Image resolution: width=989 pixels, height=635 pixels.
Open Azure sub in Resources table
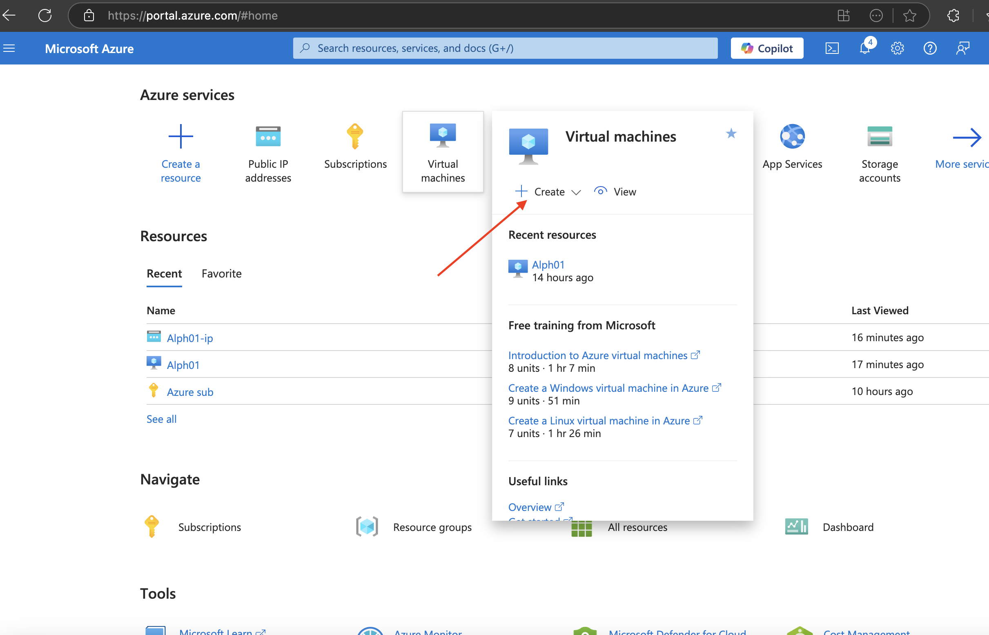(190, 392)
